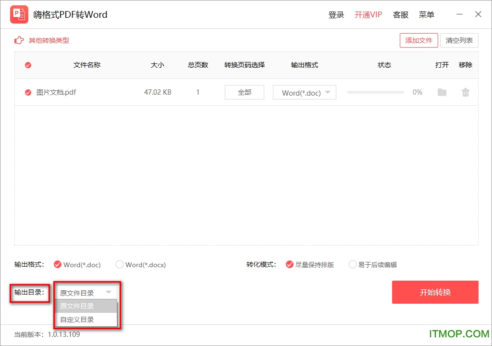Click the 嗨格式PDF转Word app logo icon
Viewport: 492px width, 346px height.
[x=19, y=14]
